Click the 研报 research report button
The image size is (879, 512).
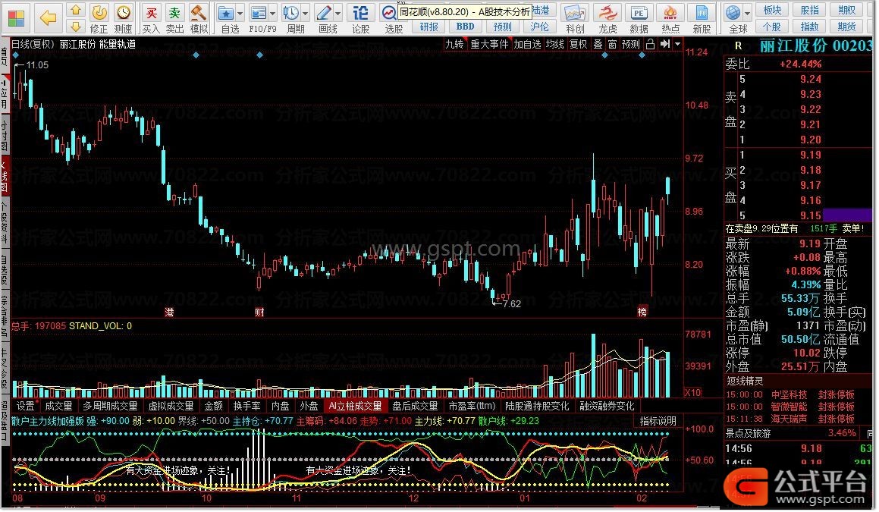click(429, 27)
